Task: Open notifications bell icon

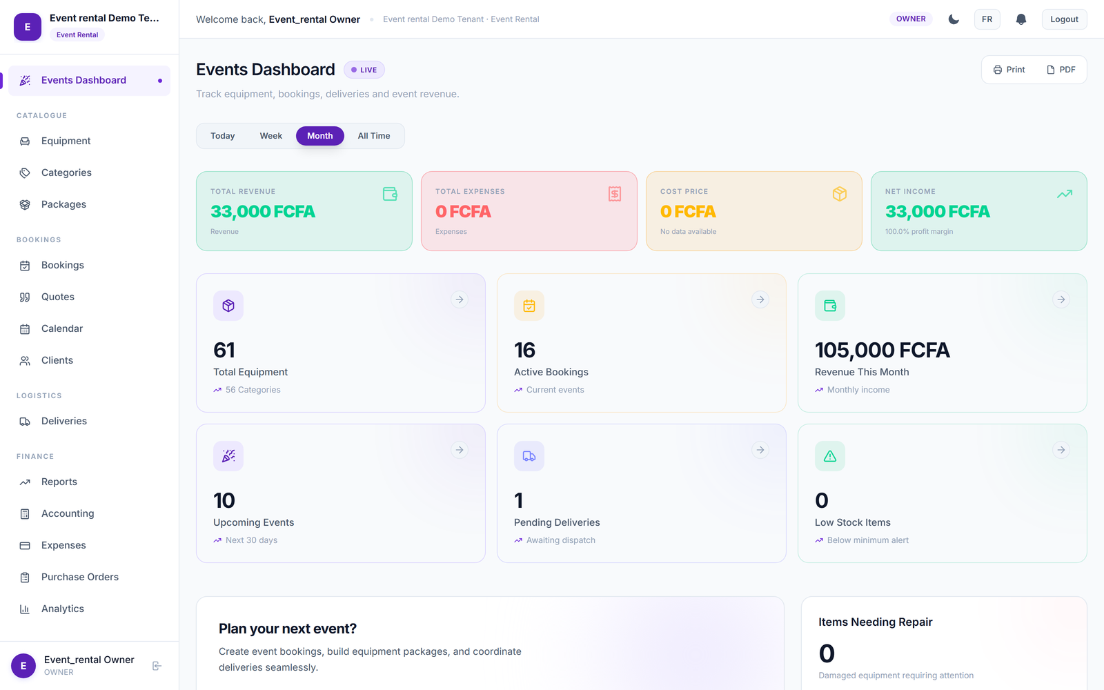Action: pos(1021,19)
